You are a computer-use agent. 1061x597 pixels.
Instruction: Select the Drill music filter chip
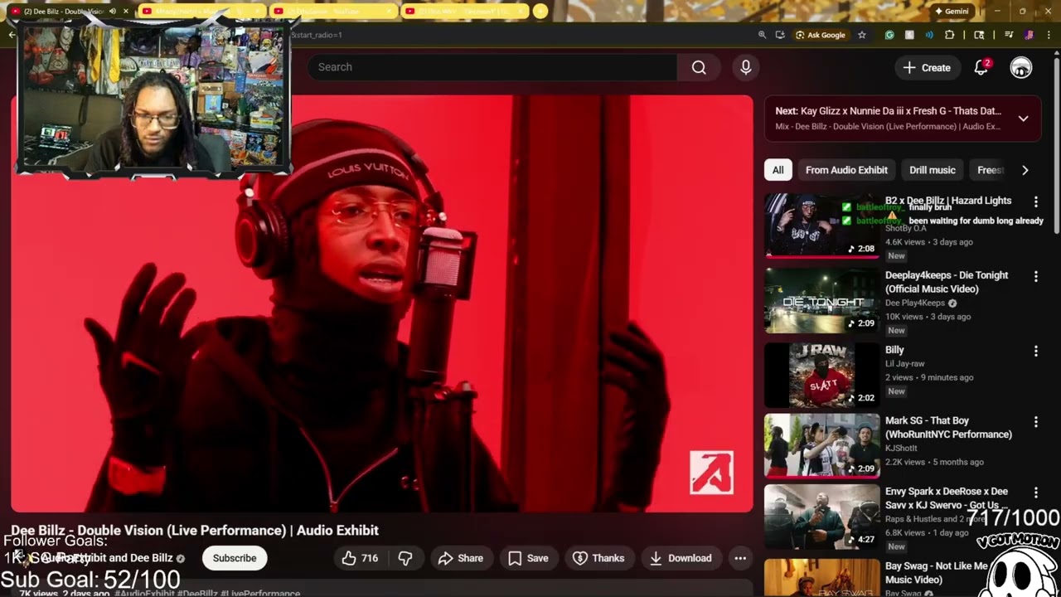pyautogui.click(x=933, y=170)
